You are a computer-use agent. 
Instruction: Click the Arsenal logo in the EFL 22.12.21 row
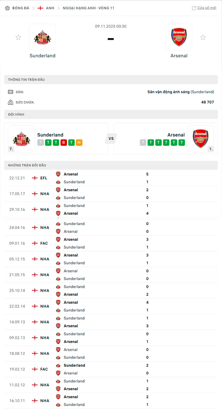58,174
